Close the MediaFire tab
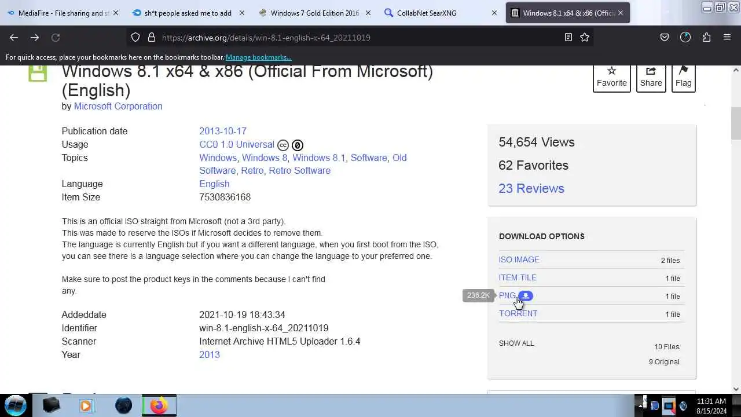741x417 pixels. (115, 13)
